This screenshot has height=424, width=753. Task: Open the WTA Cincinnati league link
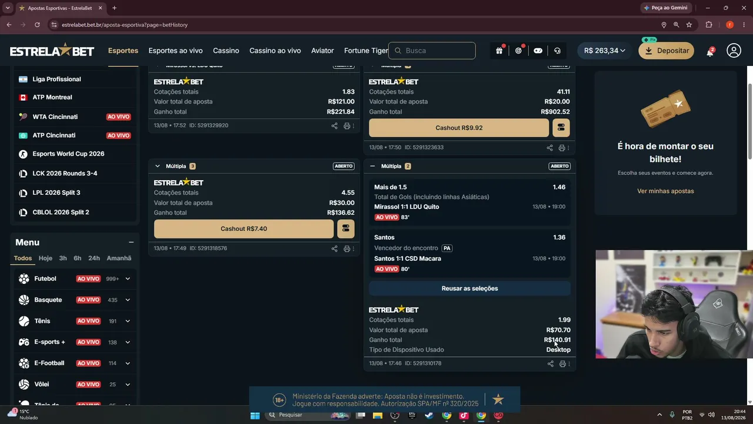click(55, 117)
